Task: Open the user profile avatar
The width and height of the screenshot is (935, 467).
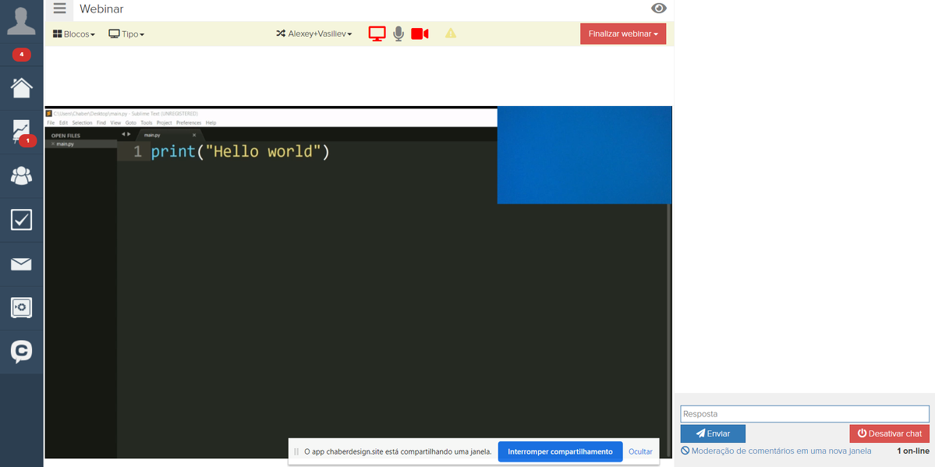Action: (21, 20)
